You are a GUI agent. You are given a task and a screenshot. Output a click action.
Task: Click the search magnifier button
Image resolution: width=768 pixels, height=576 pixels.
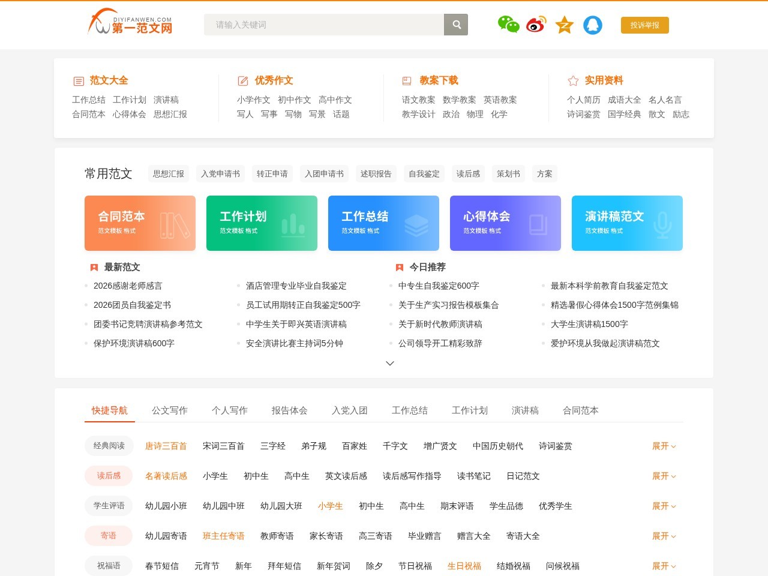point(456,25)
